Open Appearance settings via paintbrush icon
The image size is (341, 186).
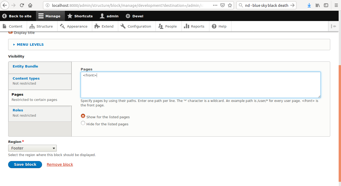point(62,26)
